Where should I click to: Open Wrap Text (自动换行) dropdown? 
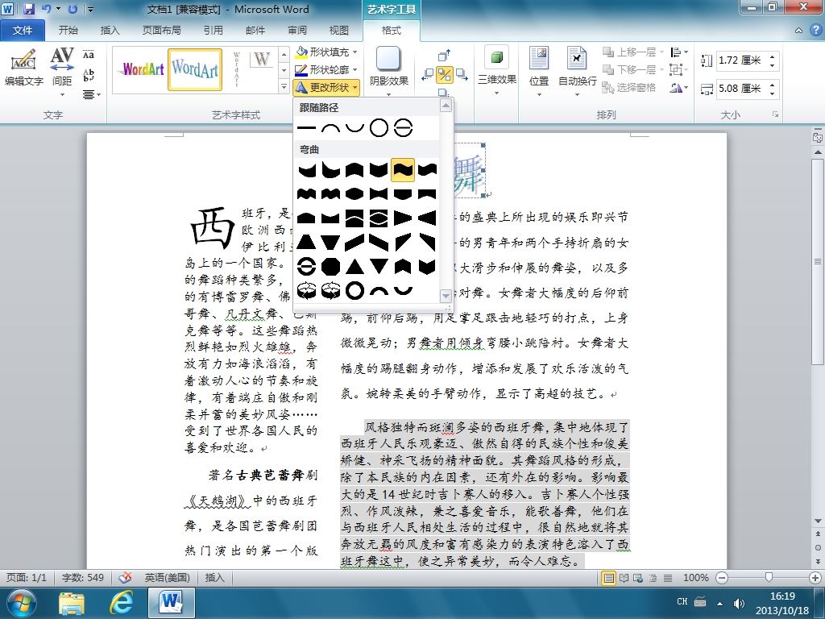577,71
